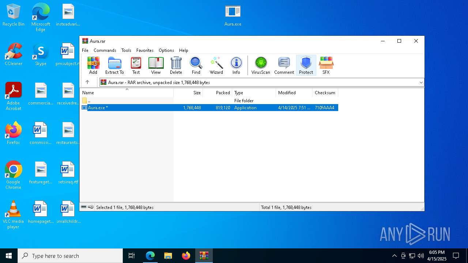Sort by Type column header
The height and width of the screenshot is (263, 468).
click(x=254, y=93)
